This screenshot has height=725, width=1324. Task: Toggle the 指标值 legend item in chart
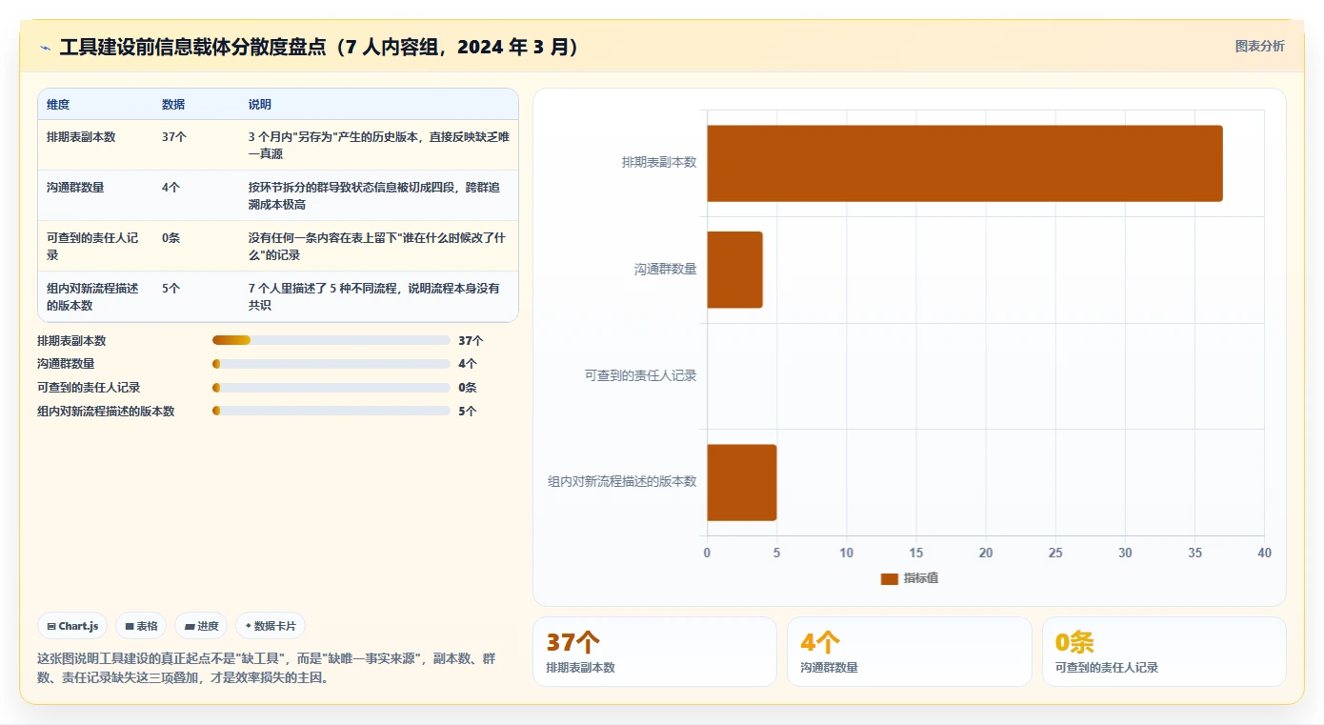910,578
